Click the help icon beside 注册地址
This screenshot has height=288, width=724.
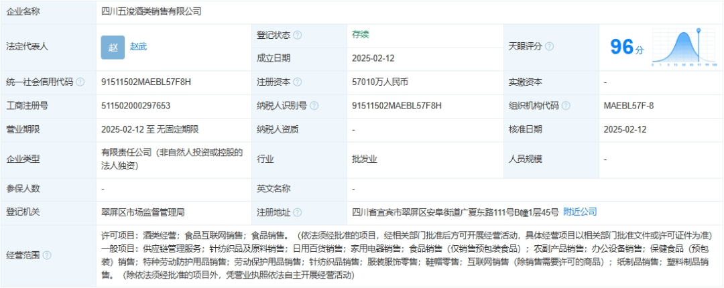(298, 212)
